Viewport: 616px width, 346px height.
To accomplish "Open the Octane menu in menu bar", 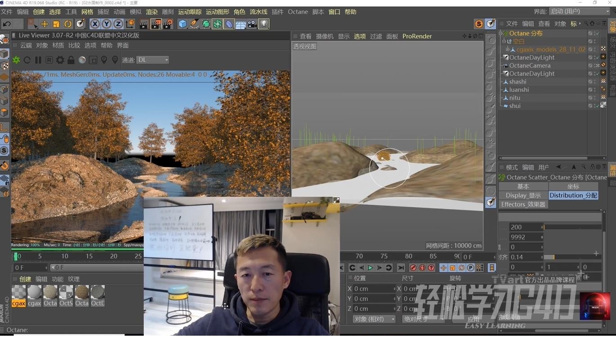I will coord(298,12).
